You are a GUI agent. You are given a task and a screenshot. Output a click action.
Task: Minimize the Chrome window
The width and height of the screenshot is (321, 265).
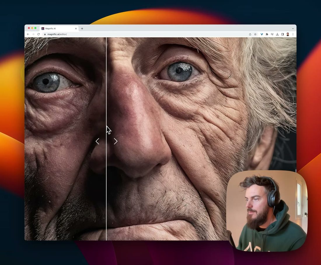click(32, 28)
